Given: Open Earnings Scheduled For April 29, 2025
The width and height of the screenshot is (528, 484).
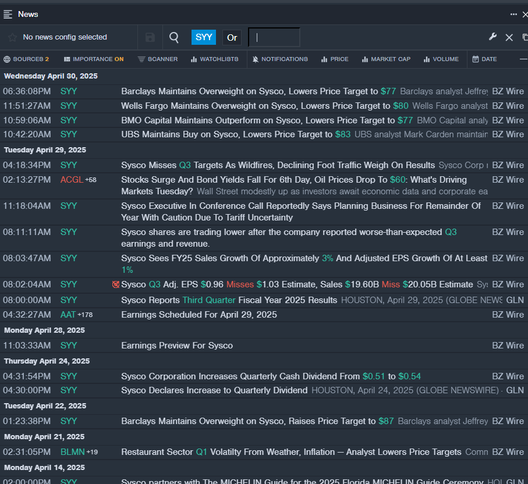Looking at the screenshot, I should pyautogui.click(x=199, y=315).
